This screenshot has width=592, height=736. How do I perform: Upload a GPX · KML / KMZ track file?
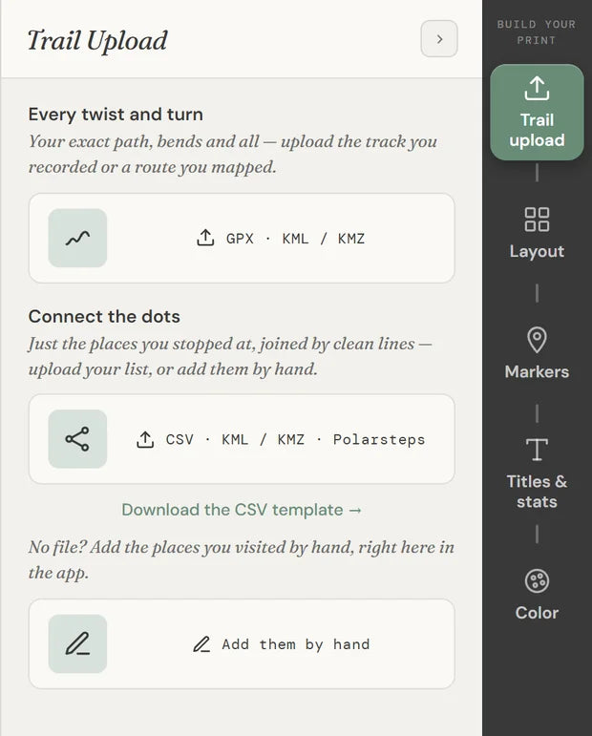(242, 238)
